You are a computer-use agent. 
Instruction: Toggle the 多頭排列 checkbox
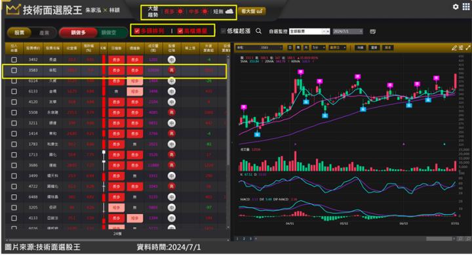point(137,31)
